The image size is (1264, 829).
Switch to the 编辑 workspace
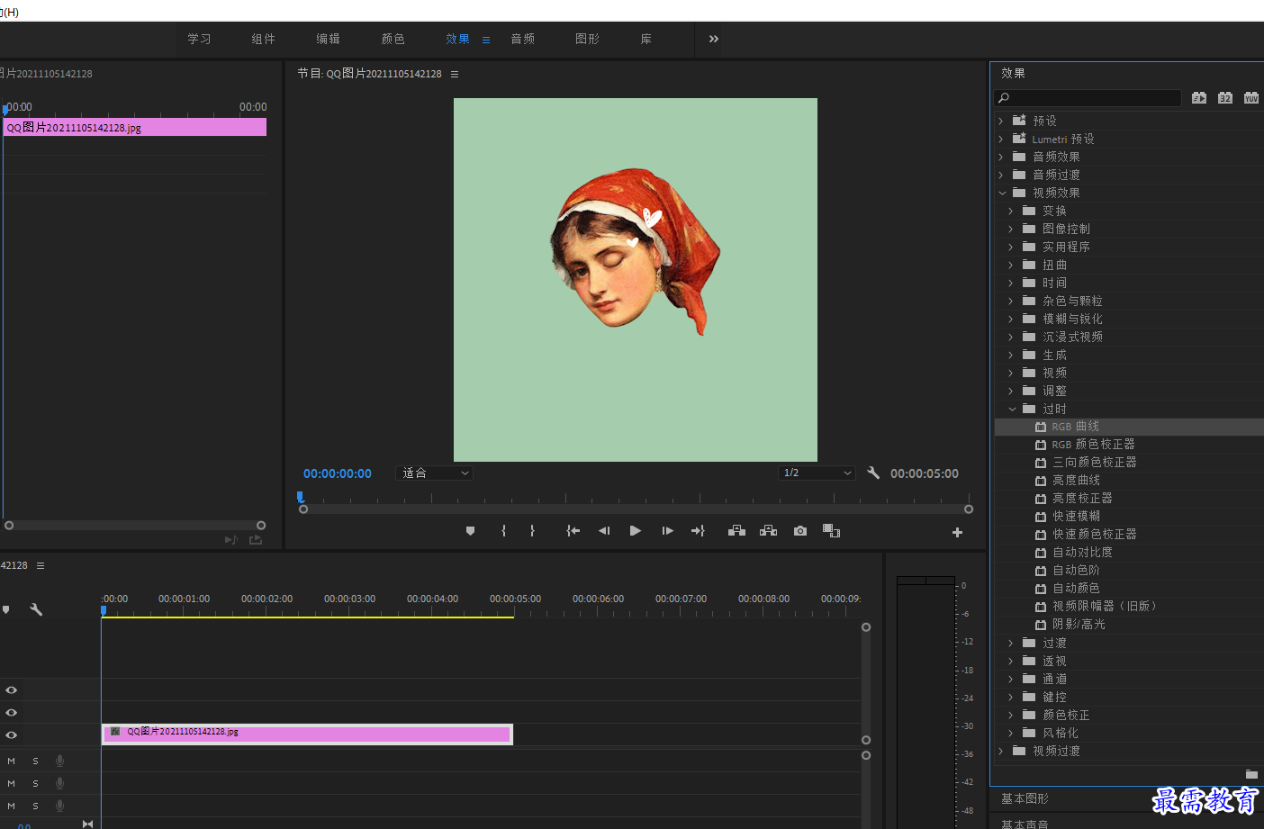point(328,39)
